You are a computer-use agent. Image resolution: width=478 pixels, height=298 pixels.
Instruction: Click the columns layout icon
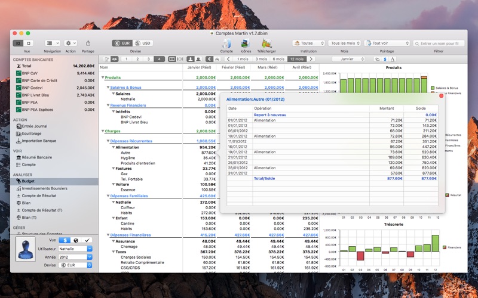[x=171, y=59]
